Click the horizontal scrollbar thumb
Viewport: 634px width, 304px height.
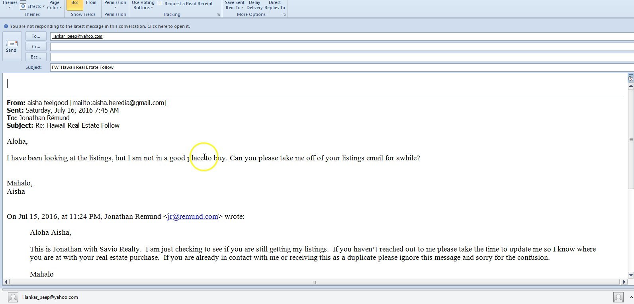[x=315, y=282]
